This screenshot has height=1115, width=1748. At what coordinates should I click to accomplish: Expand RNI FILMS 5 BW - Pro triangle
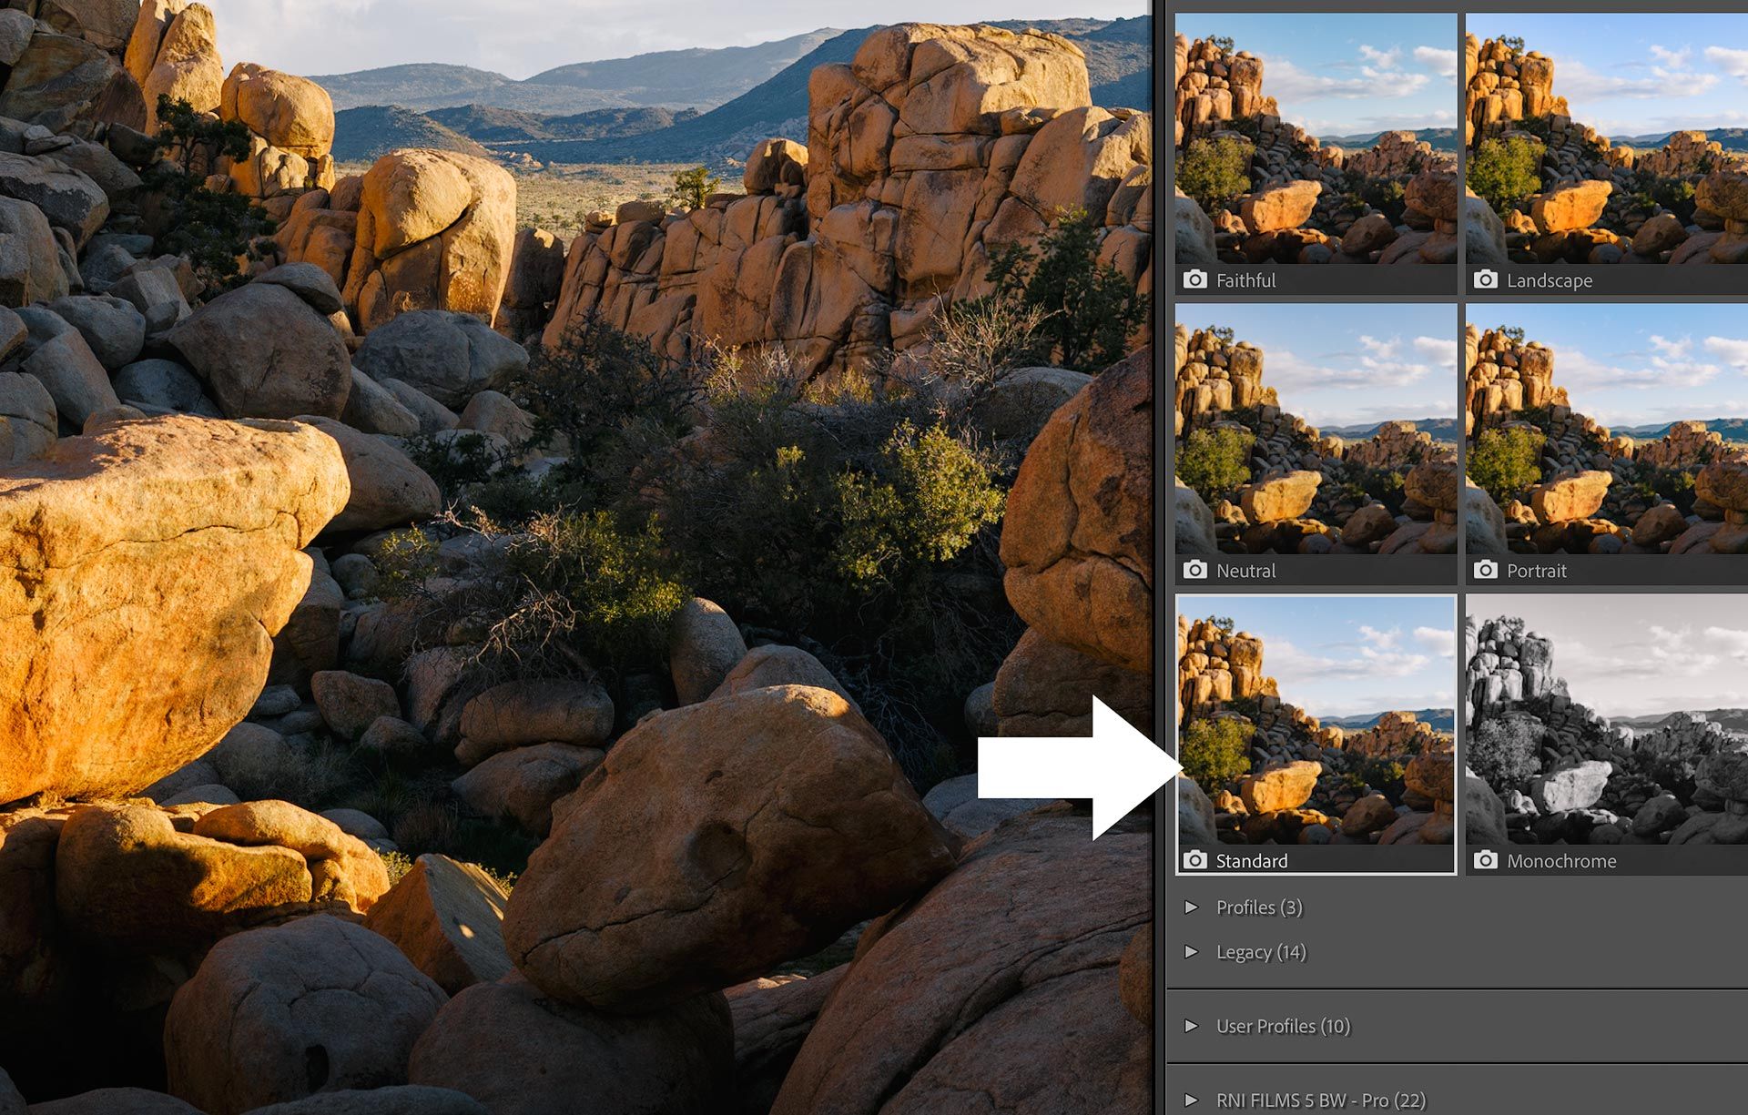(x=1191, y=1100)
